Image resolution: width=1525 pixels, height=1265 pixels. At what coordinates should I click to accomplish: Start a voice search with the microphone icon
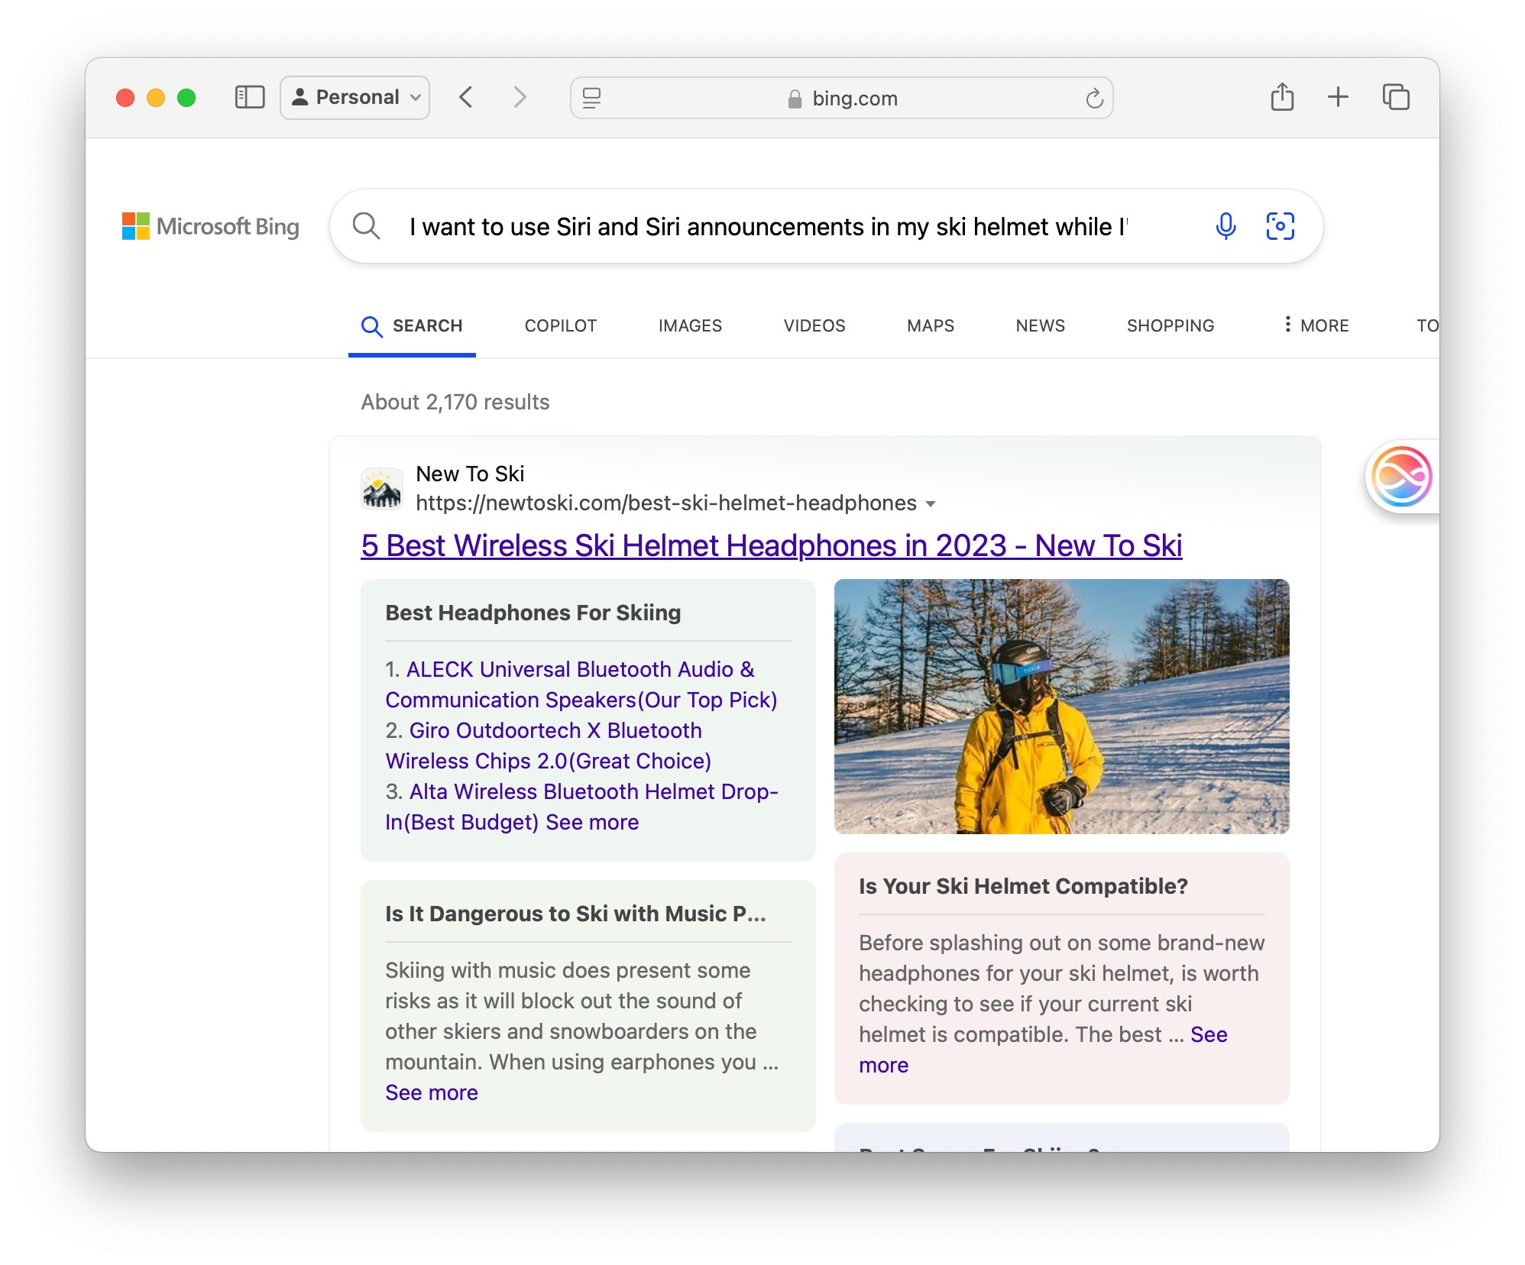click(1226, 226)
